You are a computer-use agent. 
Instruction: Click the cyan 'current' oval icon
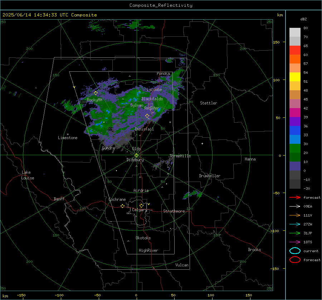click(x=295, y=251)
